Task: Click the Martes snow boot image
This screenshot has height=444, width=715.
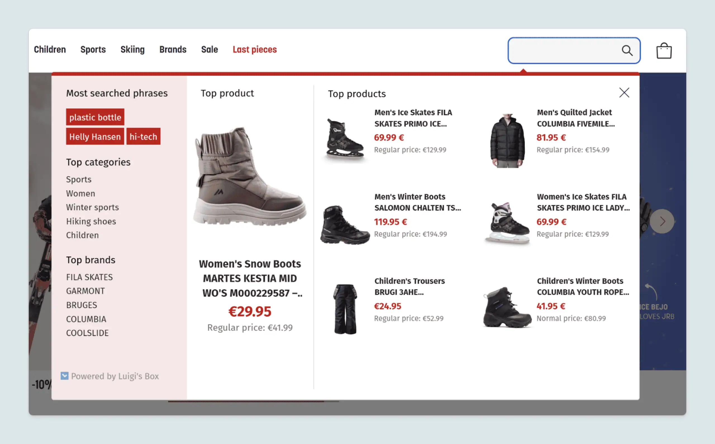Action: (250, 176)
